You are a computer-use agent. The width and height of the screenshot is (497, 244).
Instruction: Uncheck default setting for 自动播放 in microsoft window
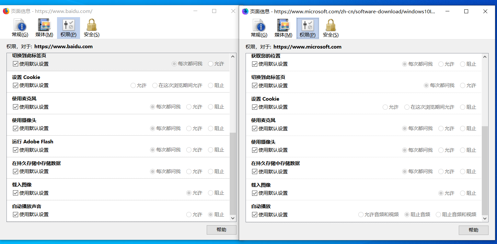pos(254,215)
